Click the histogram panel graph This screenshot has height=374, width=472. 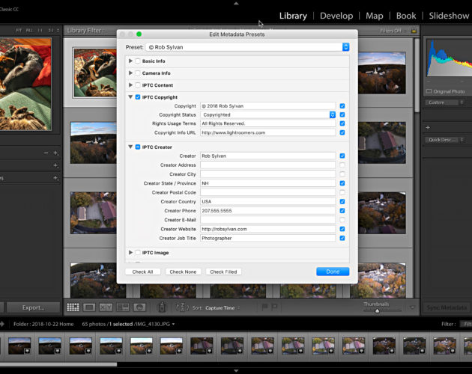pos(449,59)
